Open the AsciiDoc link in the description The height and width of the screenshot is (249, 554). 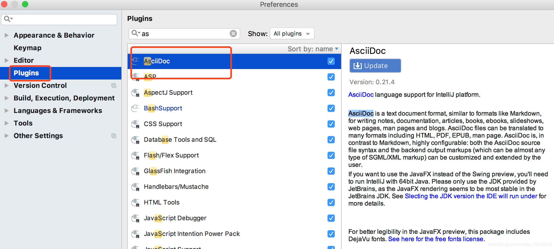coord(361,95)
